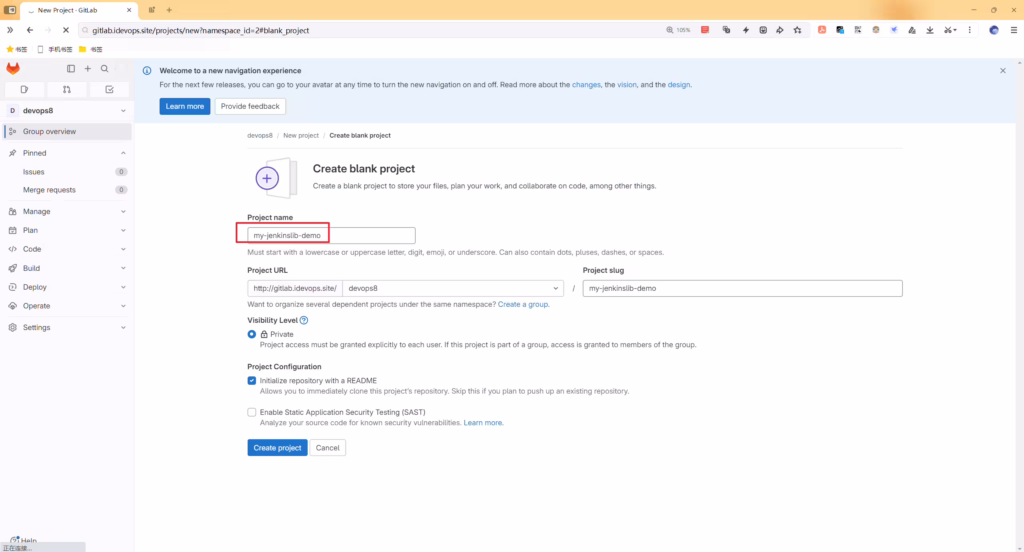Click the user profile avatar in browser
1024x552 pixels.
pos(994,30)
